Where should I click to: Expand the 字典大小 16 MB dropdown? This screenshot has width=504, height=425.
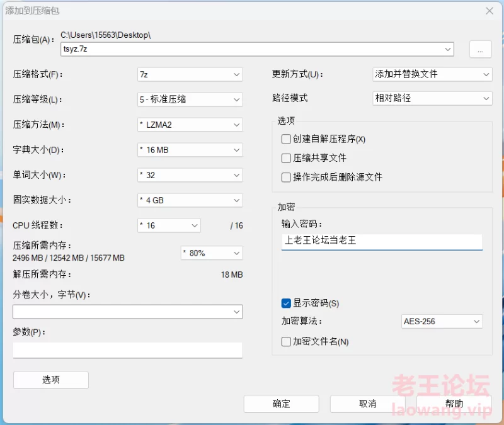(x=190, y=150)
